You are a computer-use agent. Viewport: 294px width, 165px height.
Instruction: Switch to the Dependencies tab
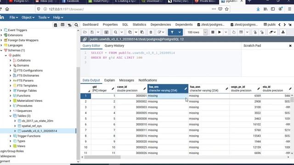[x=161, y=24]
